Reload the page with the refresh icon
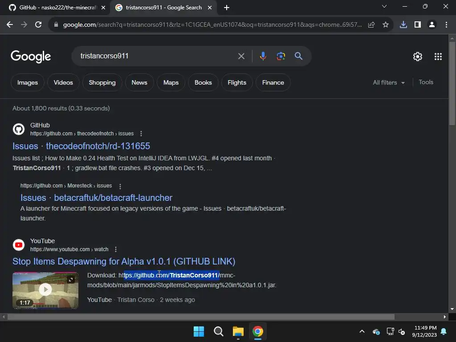The width and height of the screenshot is (456, 342). (x=38, y=25)
